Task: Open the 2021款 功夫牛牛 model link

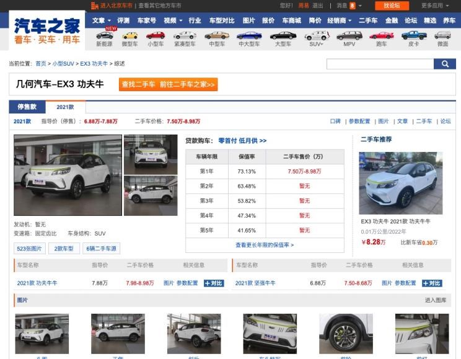Action: pyautogui.click(x=37, y=283)
